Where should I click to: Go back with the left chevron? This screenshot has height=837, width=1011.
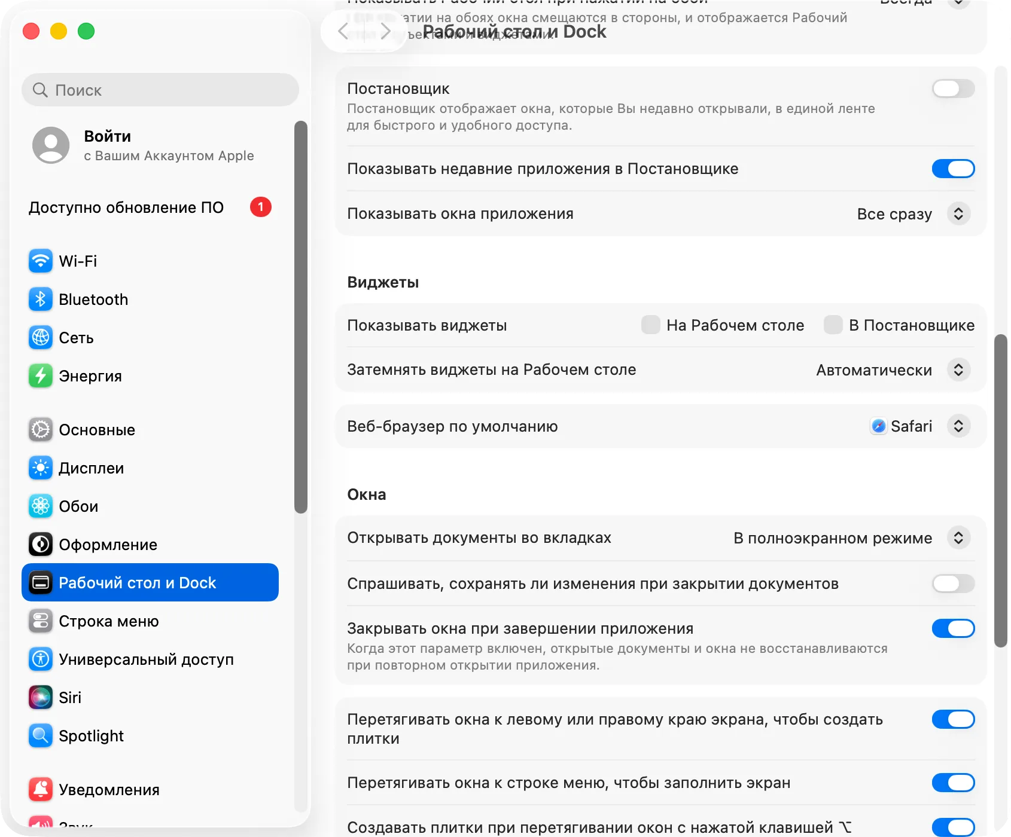(x=343, y=31)
